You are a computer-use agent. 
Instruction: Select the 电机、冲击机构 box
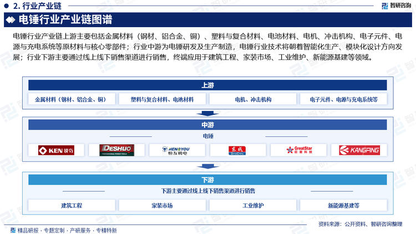(x=253, y=99)
